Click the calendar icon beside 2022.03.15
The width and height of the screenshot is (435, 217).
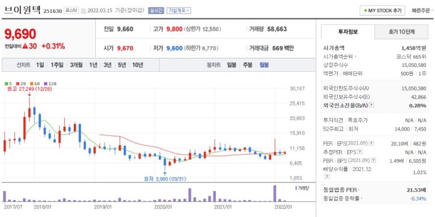(83, 11)
